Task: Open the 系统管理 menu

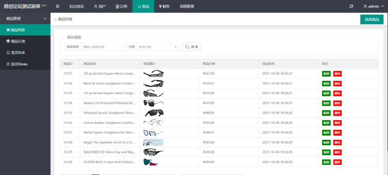Action: tap(187, 6)
